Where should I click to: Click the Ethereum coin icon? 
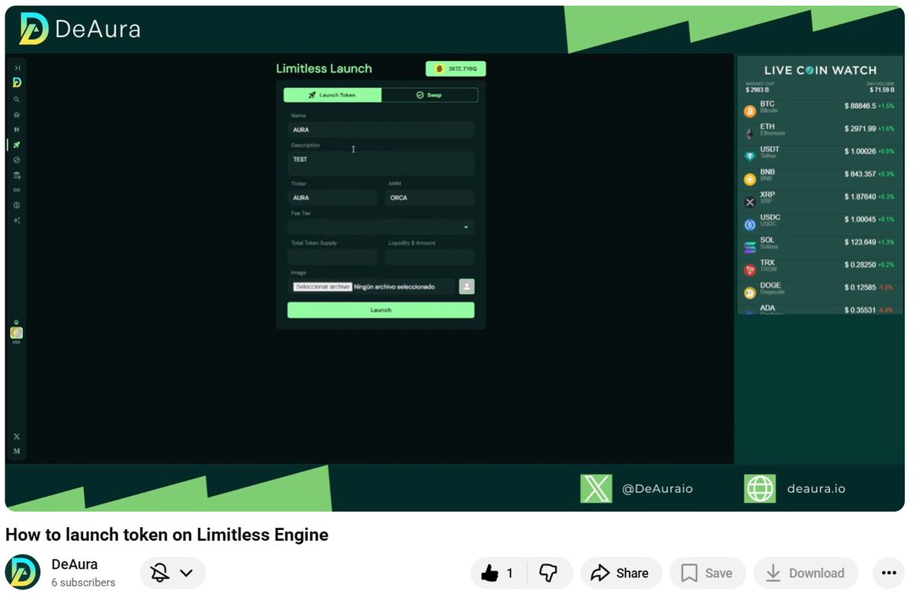tap(749, 134)
